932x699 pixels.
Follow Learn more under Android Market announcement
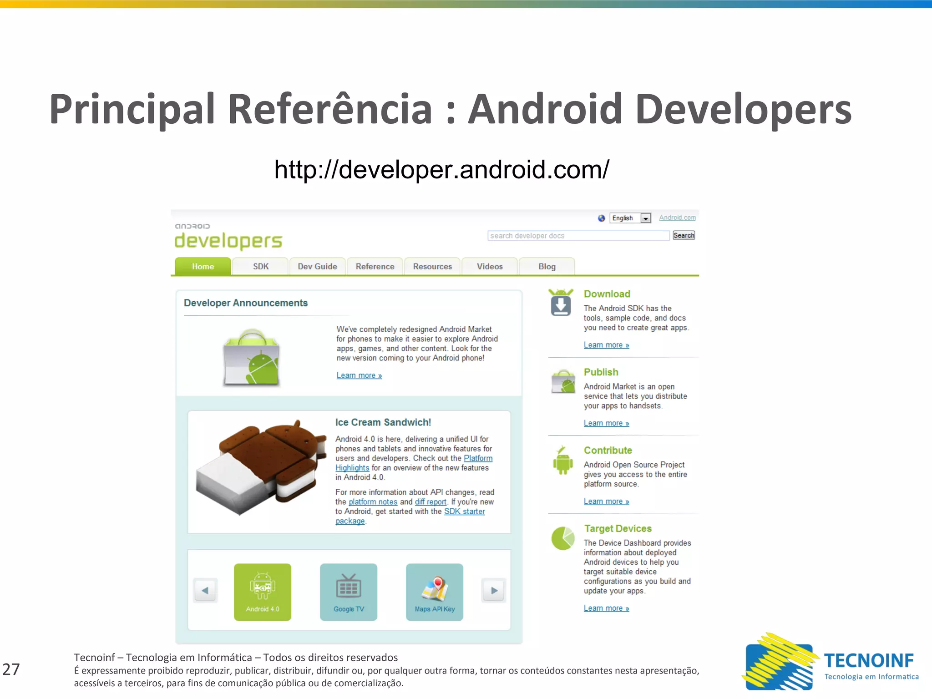[359, 375]
